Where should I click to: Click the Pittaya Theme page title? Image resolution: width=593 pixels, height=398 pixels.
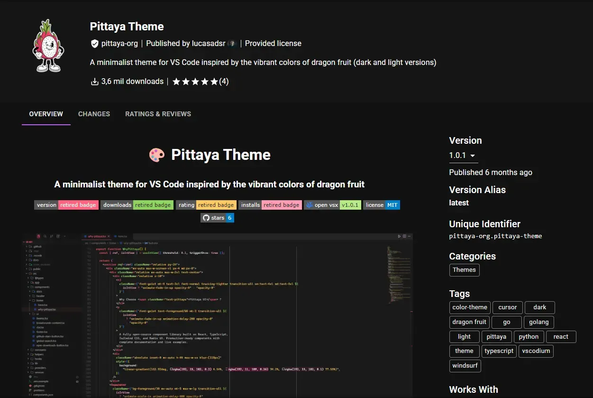127,27
